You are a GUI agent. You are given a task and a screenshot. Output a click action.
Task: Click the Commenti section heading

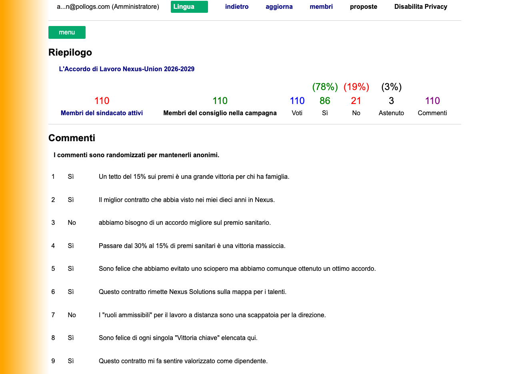pos(72,138)
